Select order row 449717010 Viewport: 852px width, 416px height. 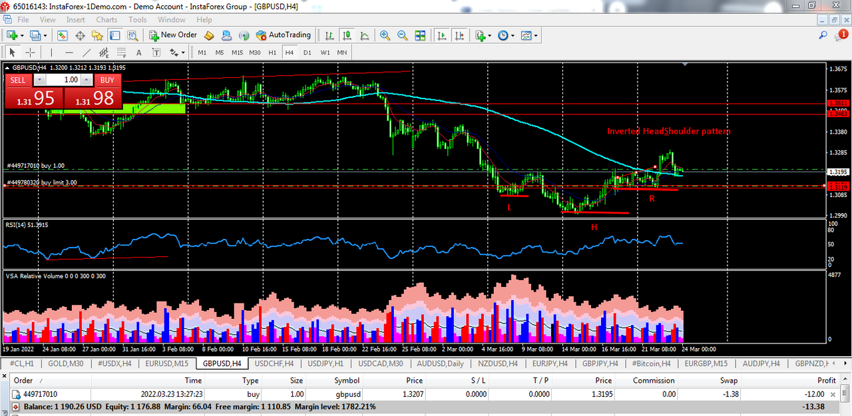[425, 394]
